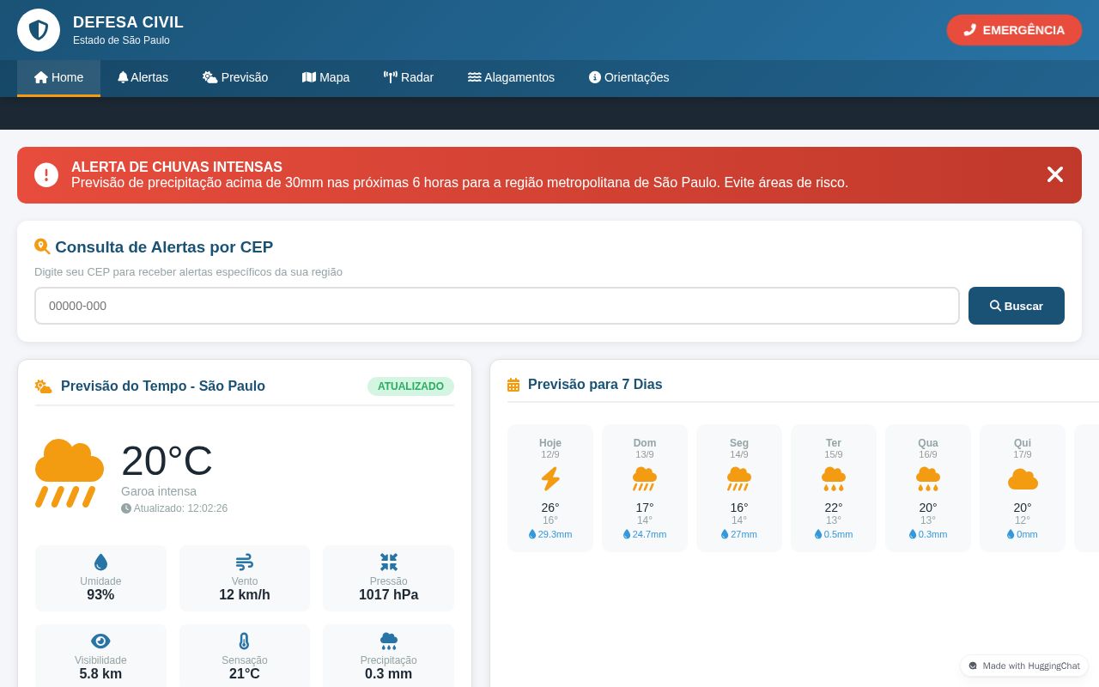The width and height of the screenshot is (1099, 687).
Task: Click the pressure compress icon above Pressão
Action: 389,562
